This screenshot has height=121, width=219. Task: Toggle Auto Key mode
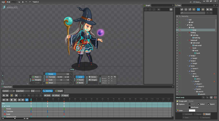pos(48,91)
